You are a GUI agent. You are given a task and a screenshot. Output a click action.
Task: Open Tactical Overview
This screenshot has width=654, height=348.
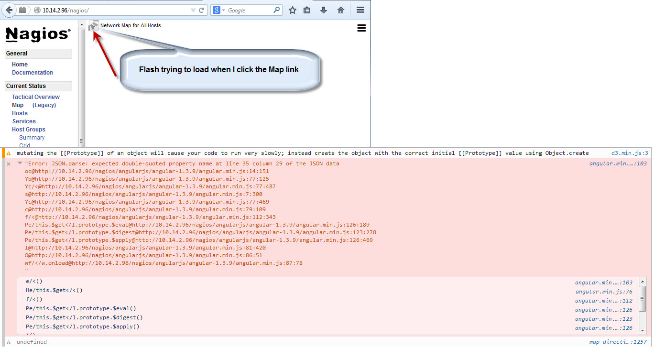(x=36, y=97)
